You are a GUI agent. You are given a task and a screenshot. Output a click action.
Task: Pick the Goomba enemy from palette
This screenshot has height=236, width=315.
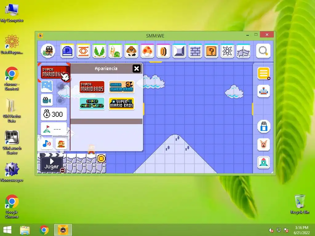[x=131, y=51]
